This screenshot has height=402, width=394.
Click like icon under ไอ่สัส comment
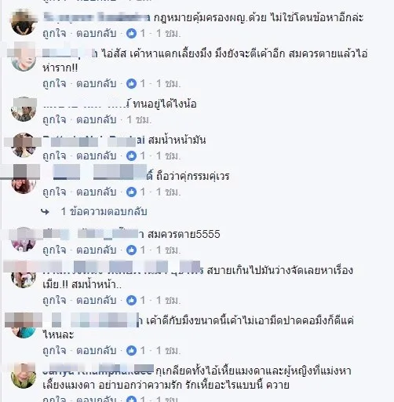[x=131, y=84]
